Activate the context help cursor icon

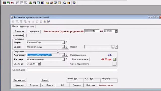(49, 22)
